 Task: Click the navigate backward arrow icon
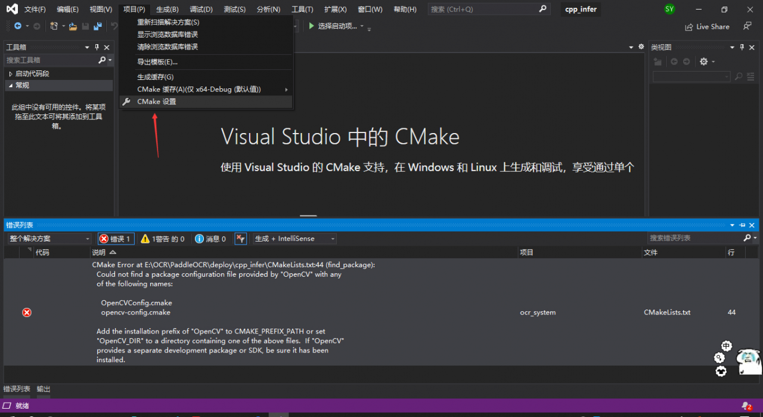[x=18, y=26]
